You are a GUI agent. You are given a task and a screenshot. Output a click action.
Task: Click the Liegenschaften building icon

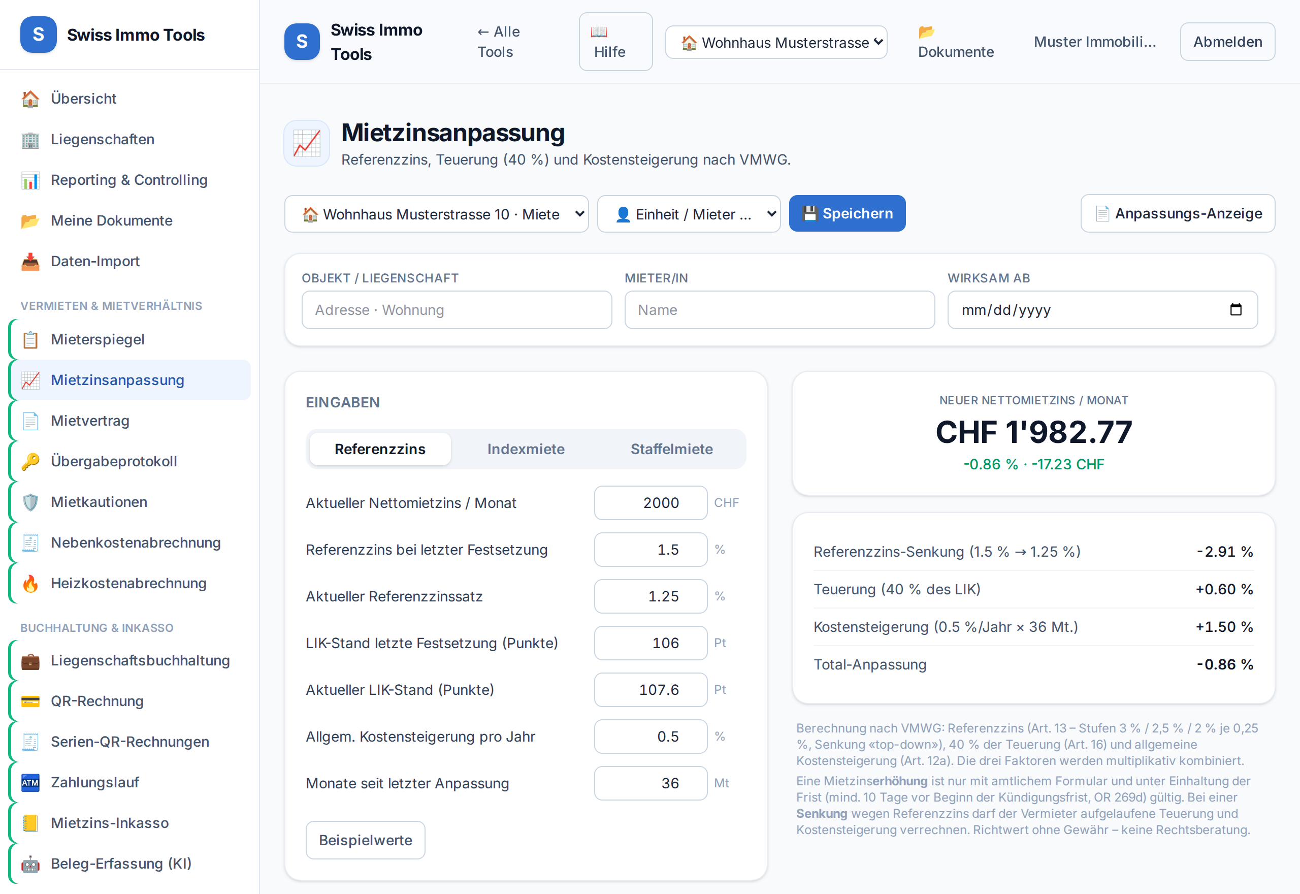coord(30,140)
